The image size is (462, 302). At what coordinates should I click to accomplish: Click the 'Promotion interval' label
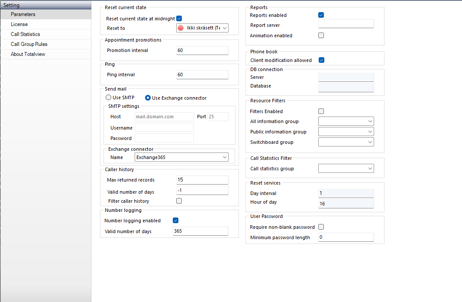pos(128,50)
